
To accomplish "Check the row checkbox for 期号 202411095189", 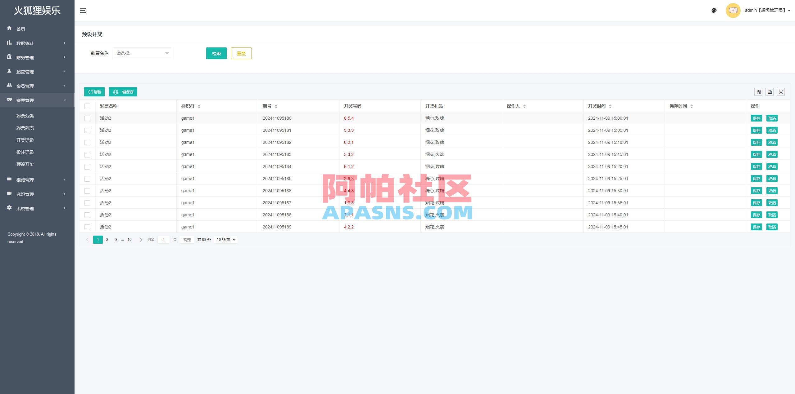I will (87, 227).
